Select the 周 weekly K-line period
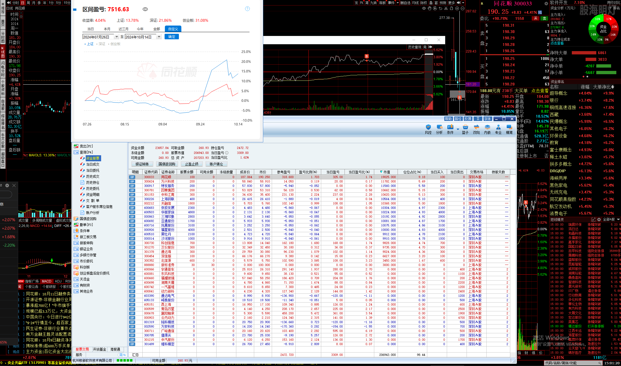Image resolution: width=621 pixels, height=366 pixels. point(28,3)
